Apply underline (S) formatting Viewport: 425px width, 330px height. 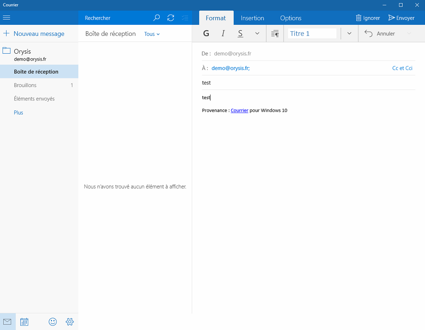tap(240, 33)
